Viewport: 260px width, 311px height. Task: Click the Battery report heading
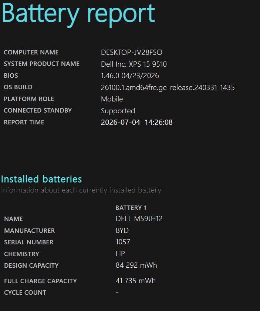point(78,14)
